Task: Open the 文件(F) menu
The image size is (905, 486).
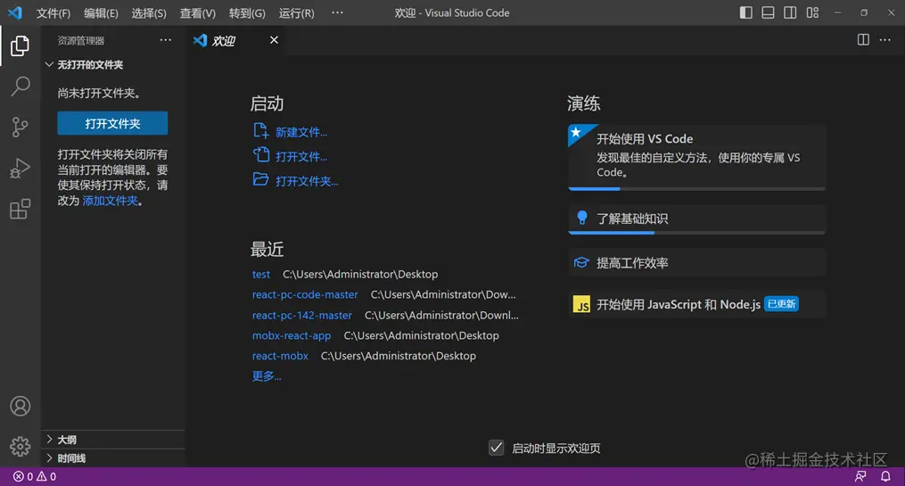Action: click(x=53, y=12)
